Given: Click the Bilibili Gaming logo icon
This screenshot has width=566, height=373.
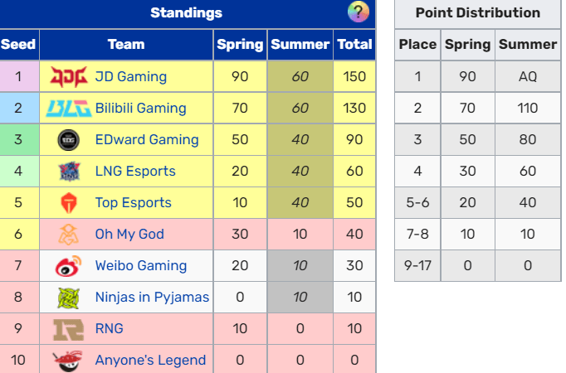Looking at the screenshot, I should pos(67,109).
